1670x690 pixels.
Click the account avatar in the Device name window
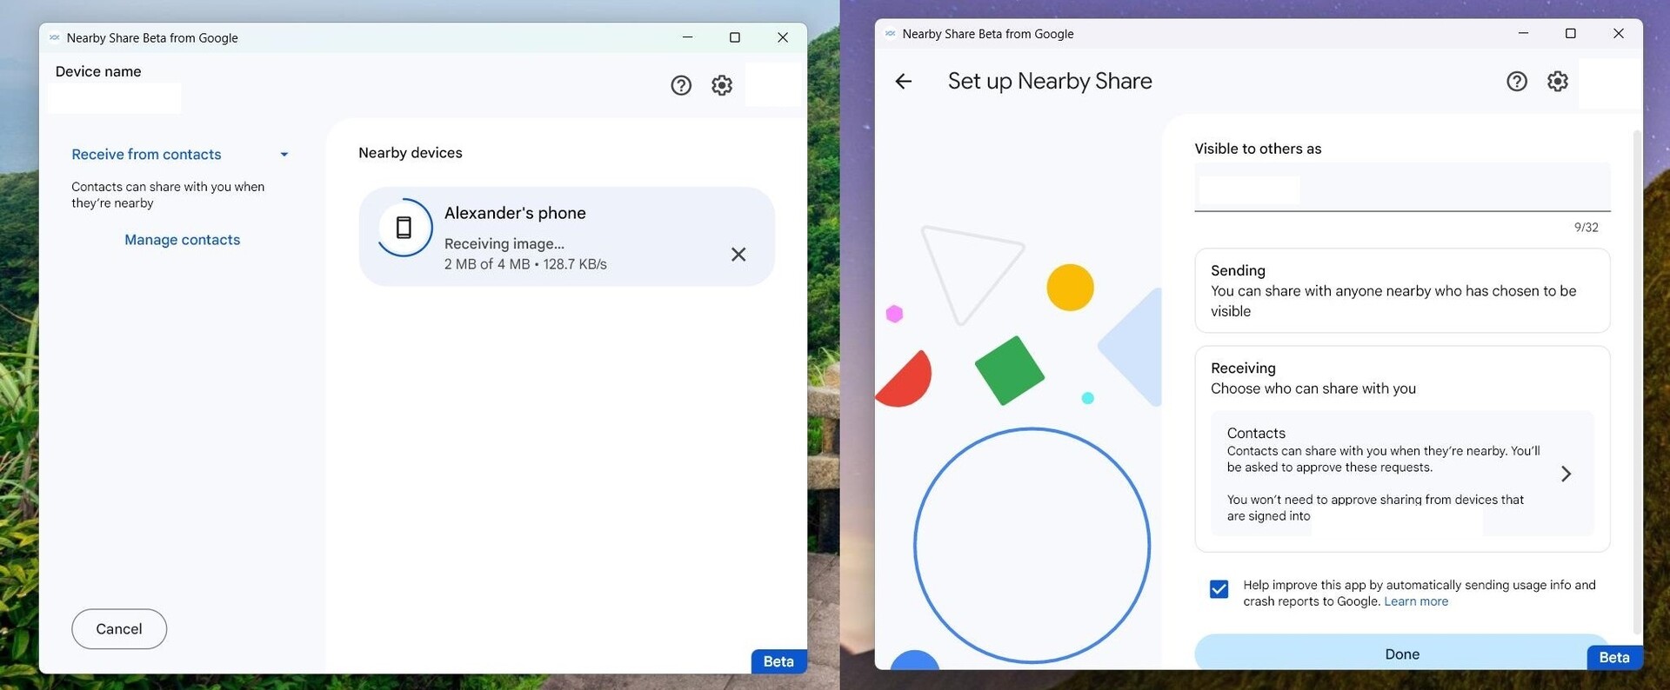(x=773, y=84)
